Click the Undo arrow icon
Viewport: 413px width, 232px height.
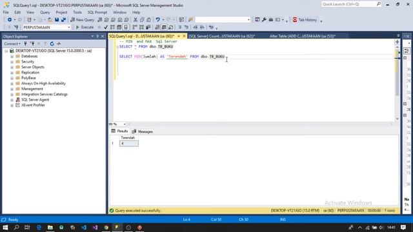(157, 20)
